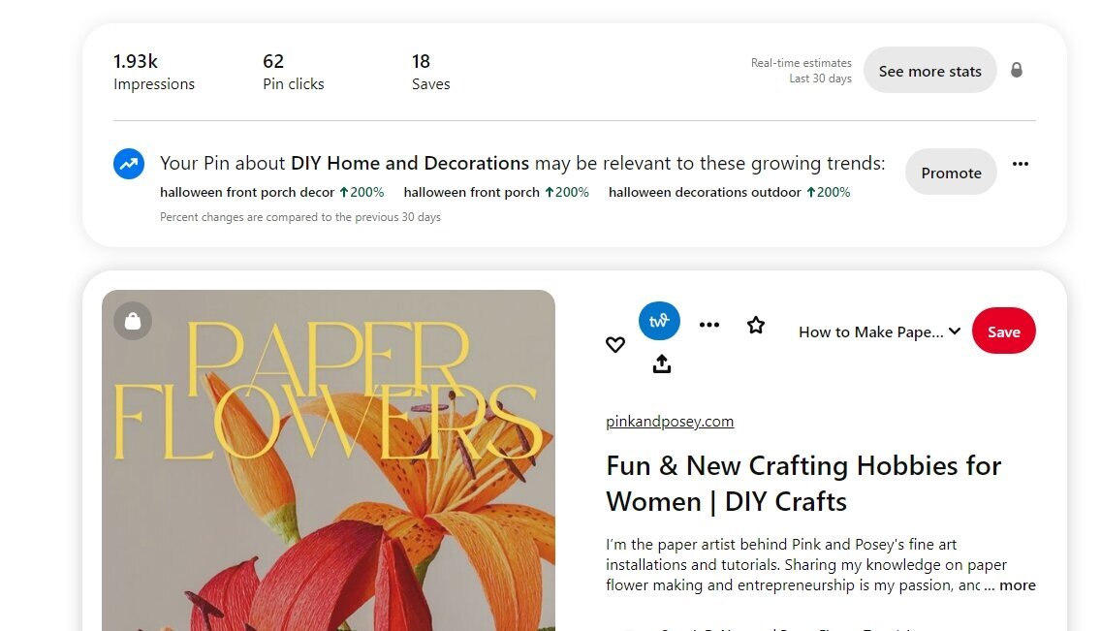Screen dimensions: 1101x631
Task: React with the heart icon
Action: 615,345
